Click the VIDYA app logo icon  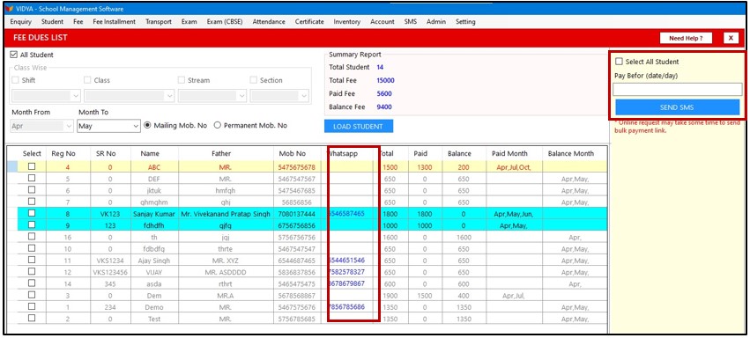[x=10, y=9]
